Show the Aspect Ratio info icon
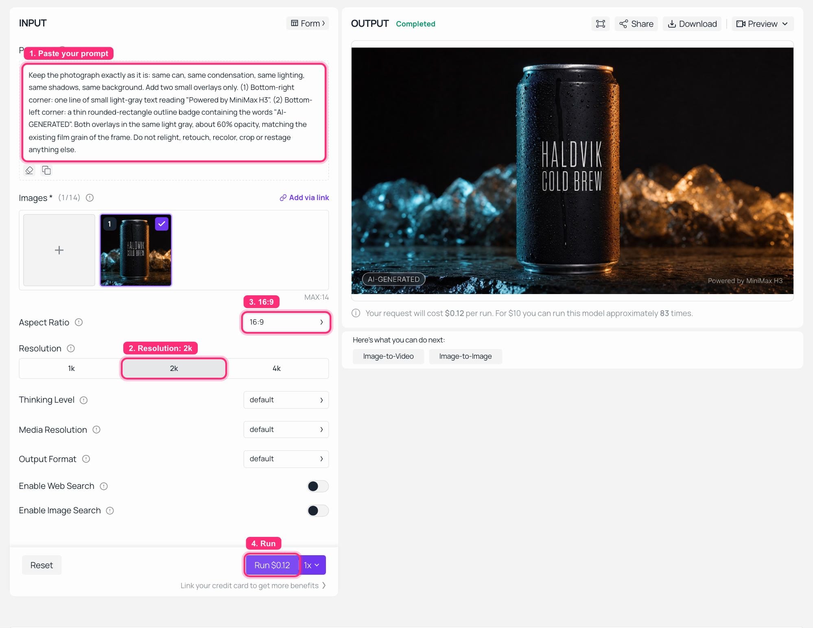813x628 pixels. 79,322
